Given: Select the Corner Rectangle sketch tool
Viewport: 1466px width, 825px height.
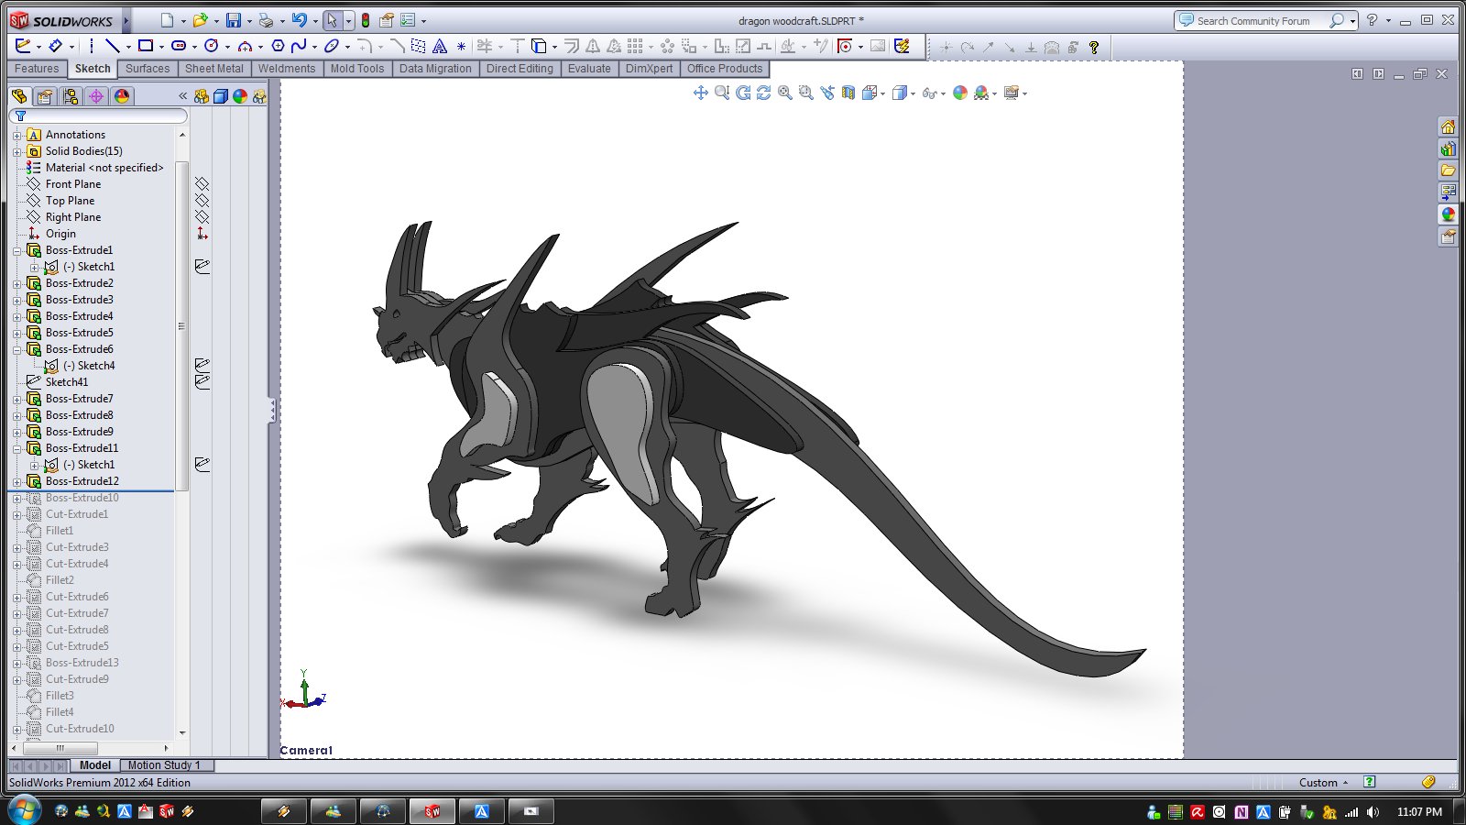Looking at the screenshot, I should pyautogui.click(x=146, y=46).
